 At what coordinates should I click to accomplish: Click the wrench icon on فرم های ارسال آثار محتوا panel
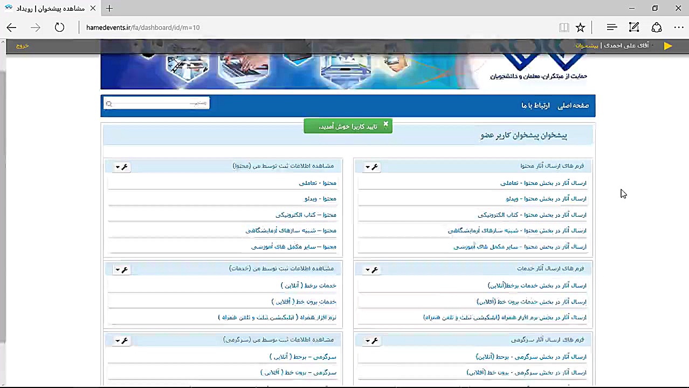(375, 167)
